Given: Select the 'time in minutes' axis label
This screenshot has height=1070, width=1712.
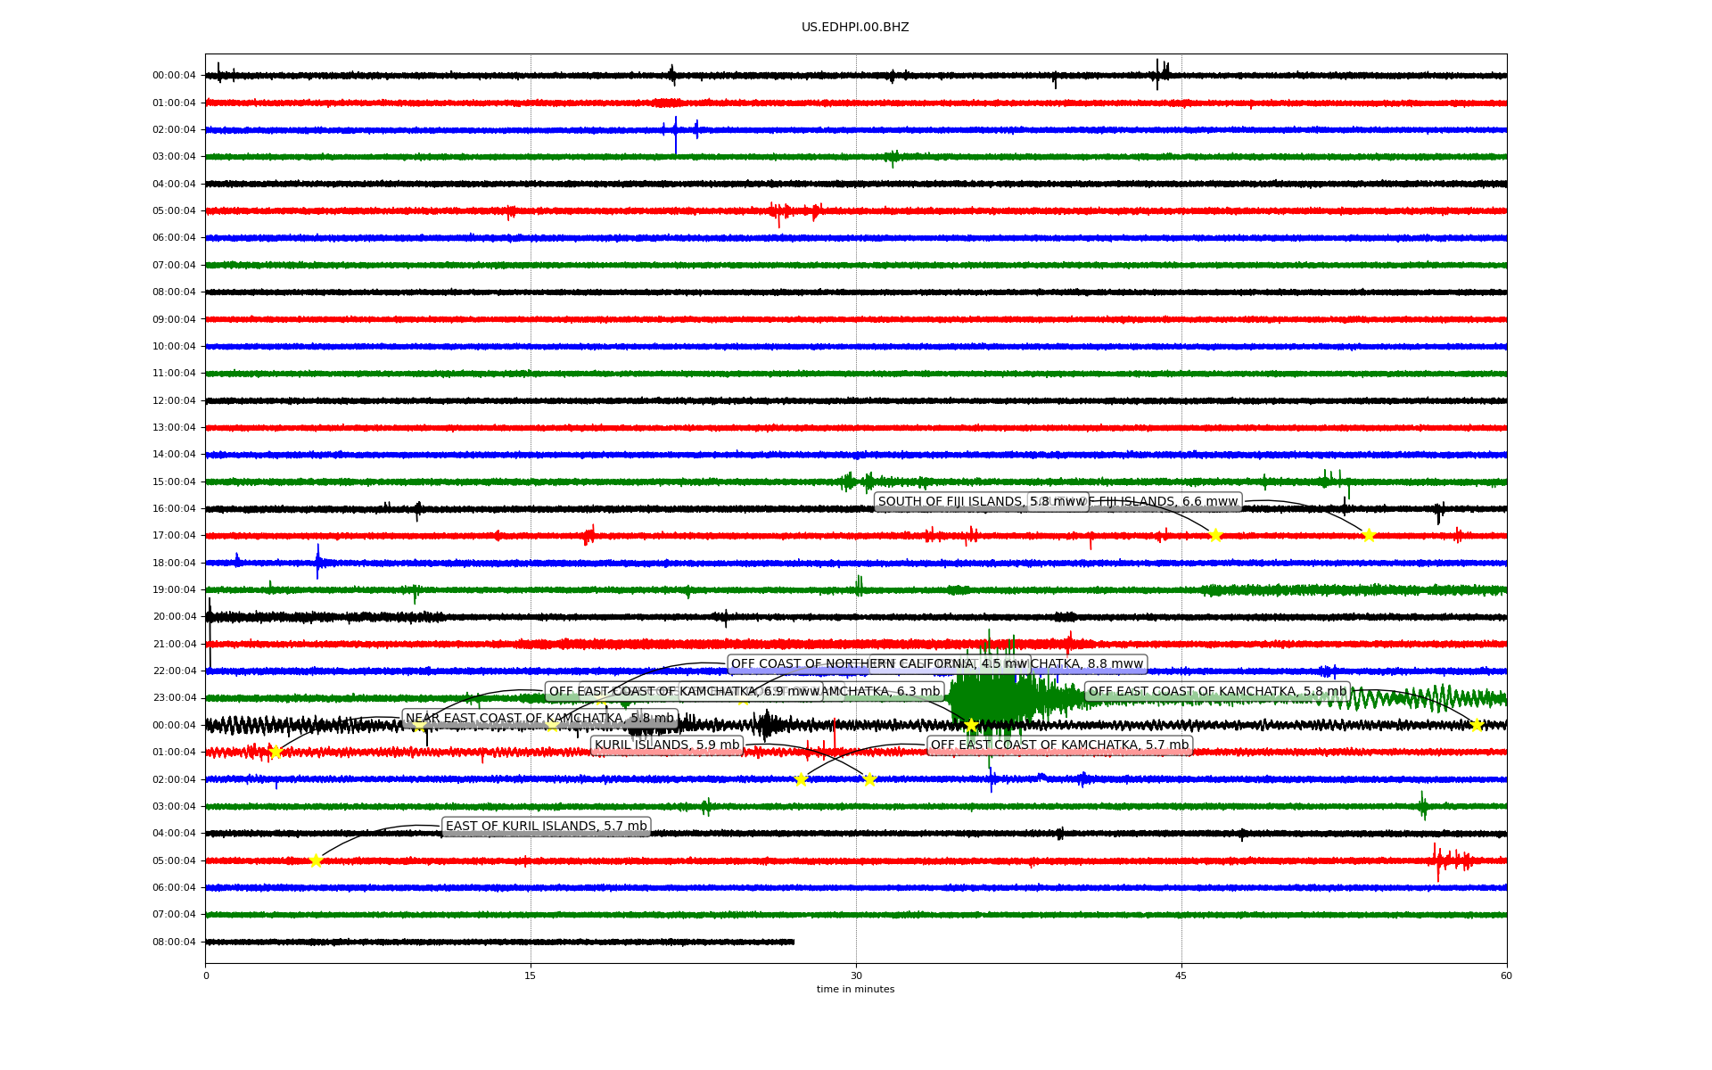Looking at the screenshot, I should [855, 989].
